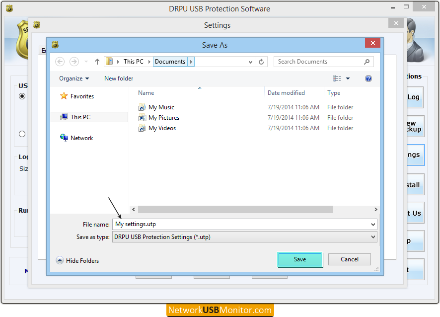Viewport: 440px width, 317px height.
Task: Open the File name dropdown arrow
Action: pyautogui.click(x=373, y=225)
